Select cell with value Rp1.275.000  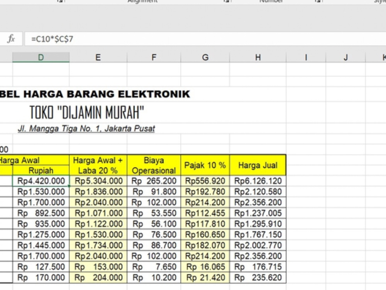click(x=41, y=235)
